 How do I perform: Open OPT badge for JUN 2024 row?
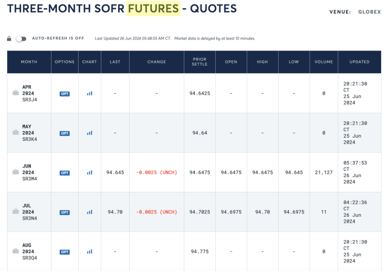tap(65, 173)
